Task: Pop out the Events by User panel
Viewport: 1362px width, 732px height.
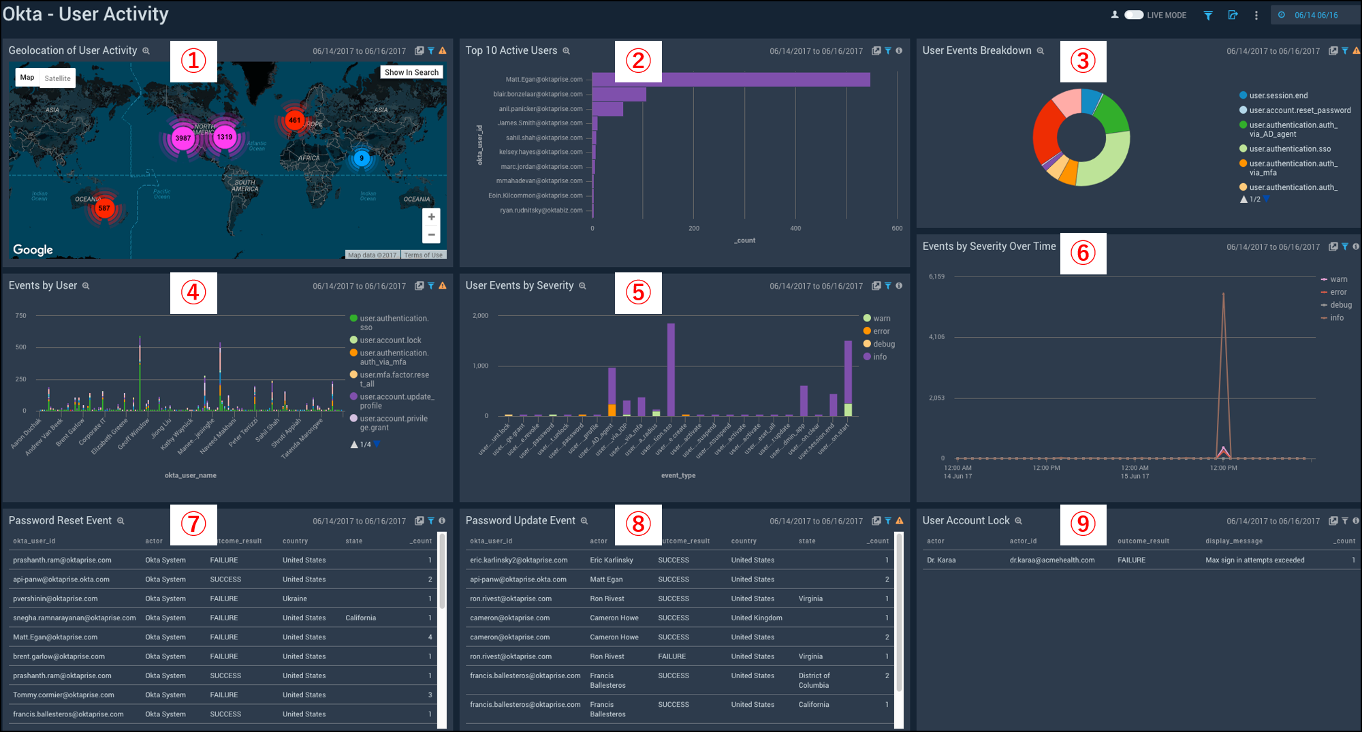Action: [x=419, y=286]
